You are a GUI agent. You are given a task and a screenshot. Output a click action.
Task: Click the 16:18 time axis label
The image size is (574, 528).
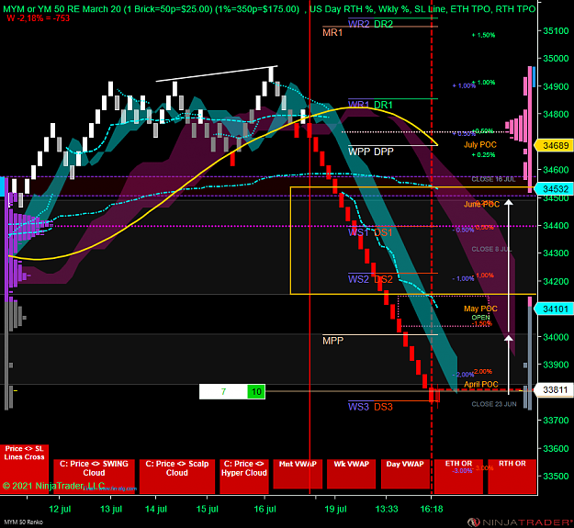tap(432, 509)
